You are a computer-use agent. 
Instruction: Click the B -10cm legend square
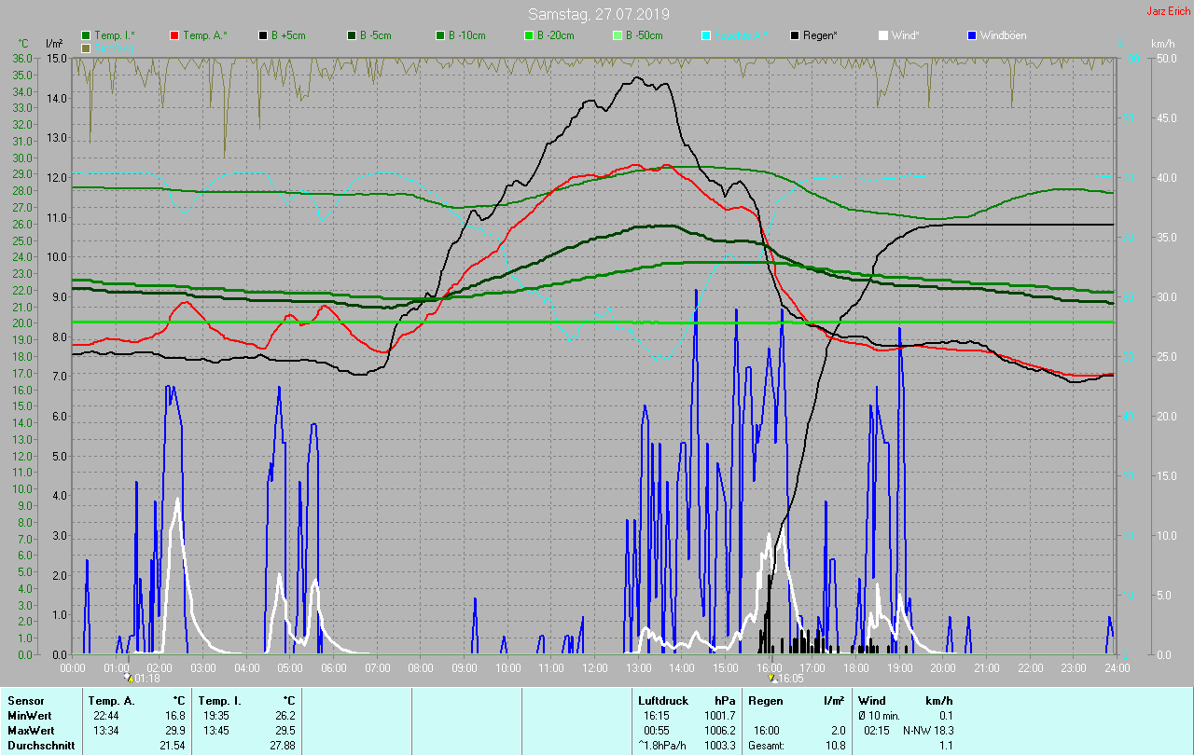[439, 35]
